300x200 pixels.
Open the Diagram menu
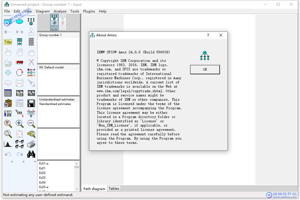[42, 11]
